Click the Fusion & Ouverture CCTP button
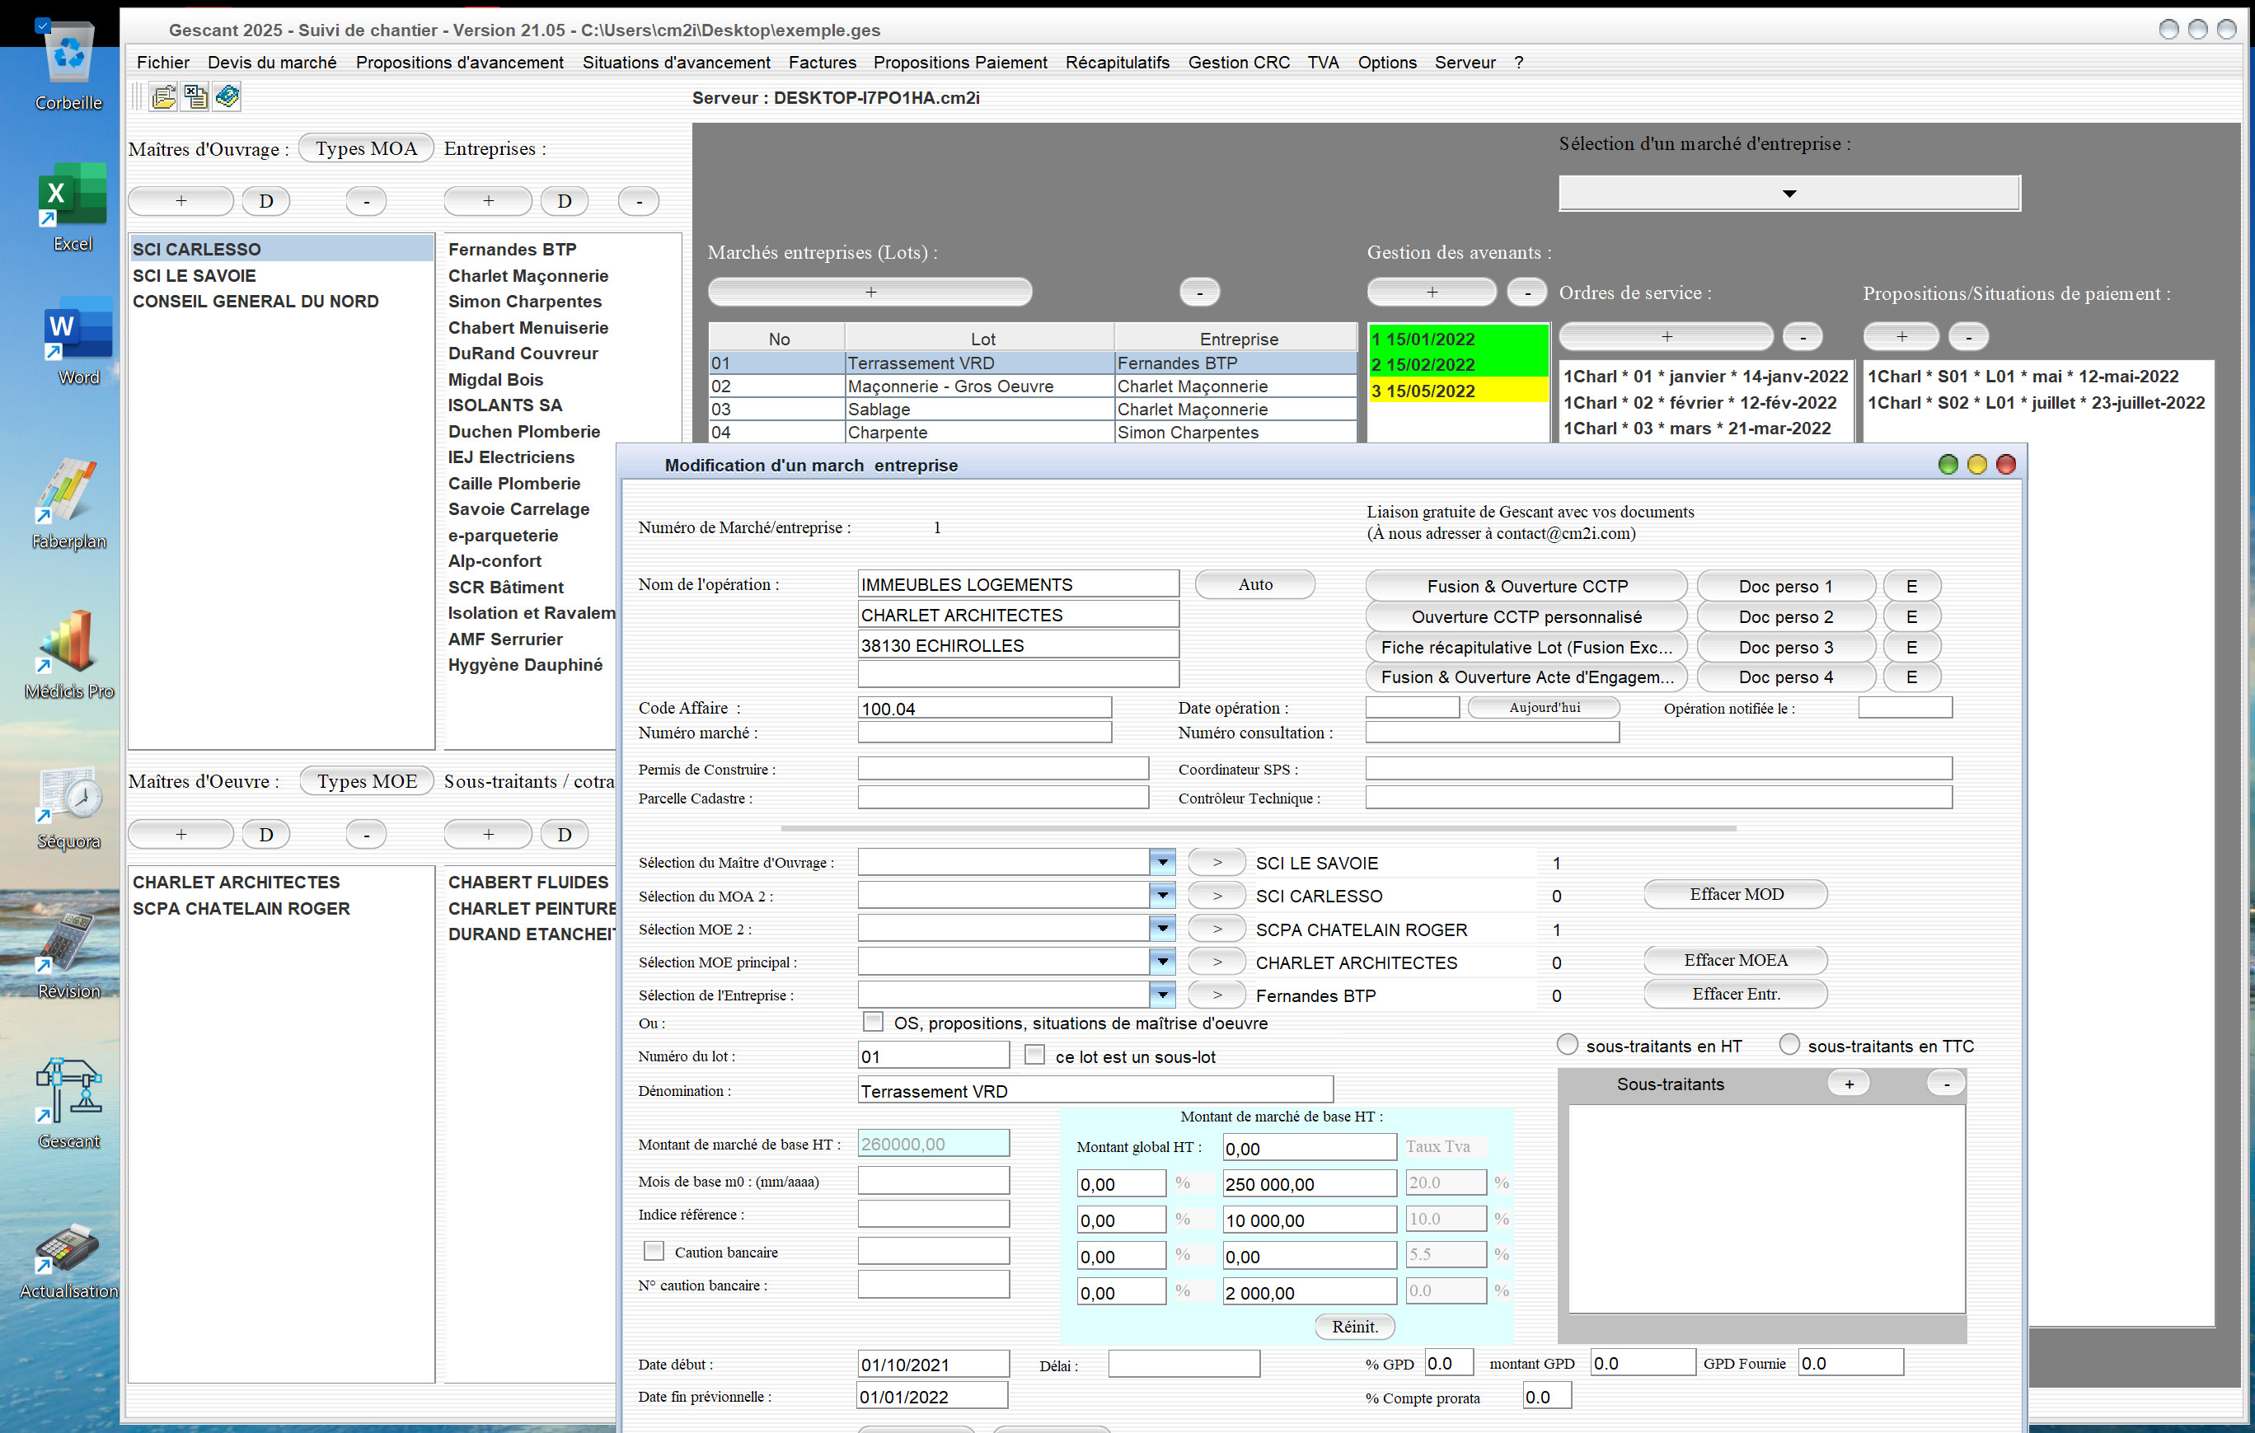Screen dimensions: 2255x1433 [x=1526, y=586]
